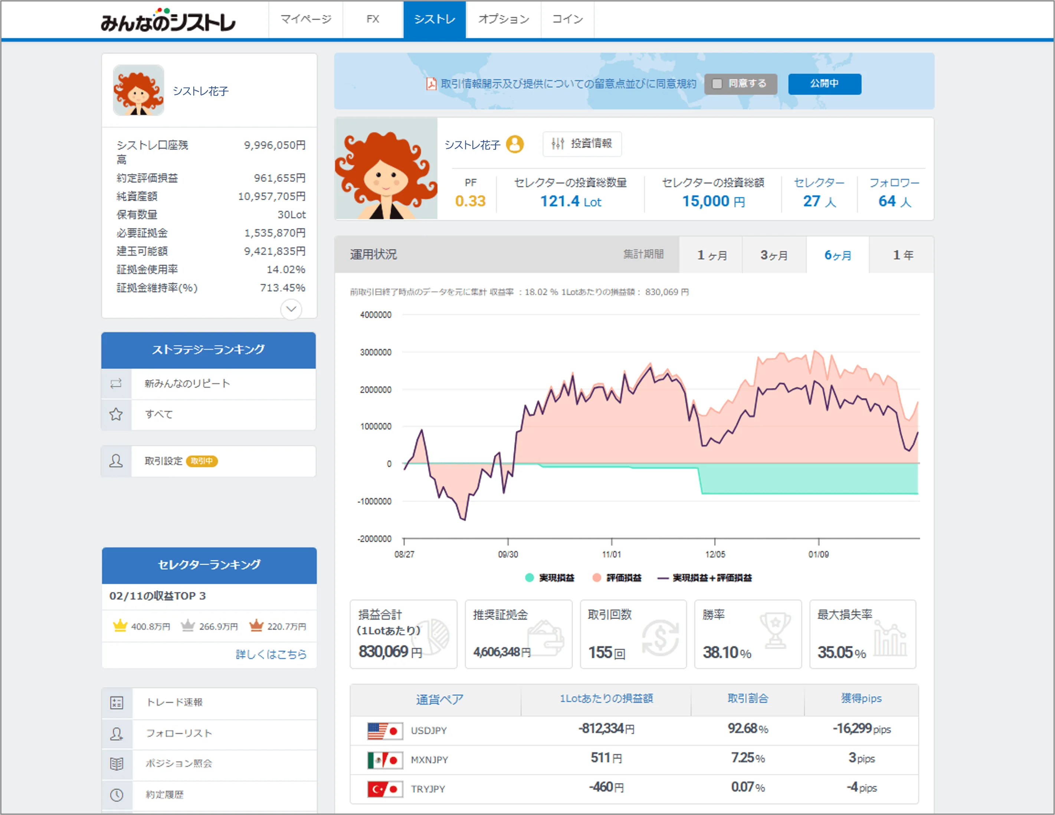The image size is (1055, 815).
Task: Expand account details with the chevron button
Action: [x=291, y=309]
